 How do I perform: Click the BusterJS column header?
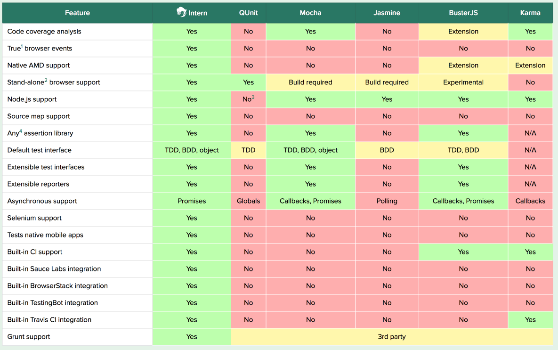(463, 13)
